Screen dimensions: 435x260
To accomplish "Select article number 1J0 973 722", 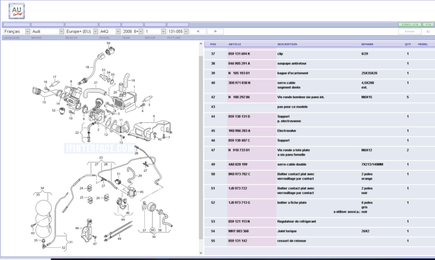I will click(x=238, y=188).
